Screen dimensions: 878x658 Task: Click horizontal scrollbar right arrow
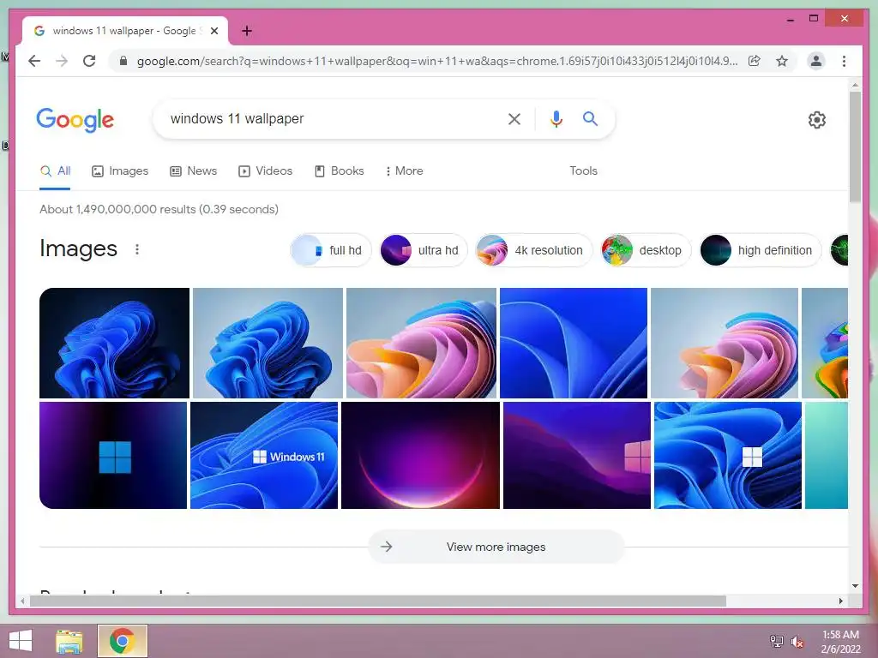(x=841, y=601)
